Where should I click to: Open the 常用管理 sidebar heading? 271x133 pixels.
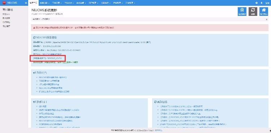8,10
